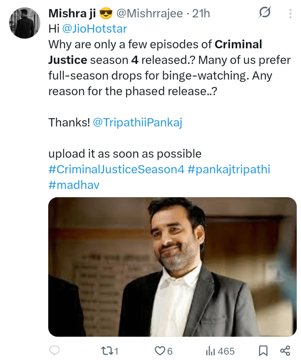Viewport: 301px width, 364px height.
Task: Open the three-dot more options menu
Action: coord(290,14)
